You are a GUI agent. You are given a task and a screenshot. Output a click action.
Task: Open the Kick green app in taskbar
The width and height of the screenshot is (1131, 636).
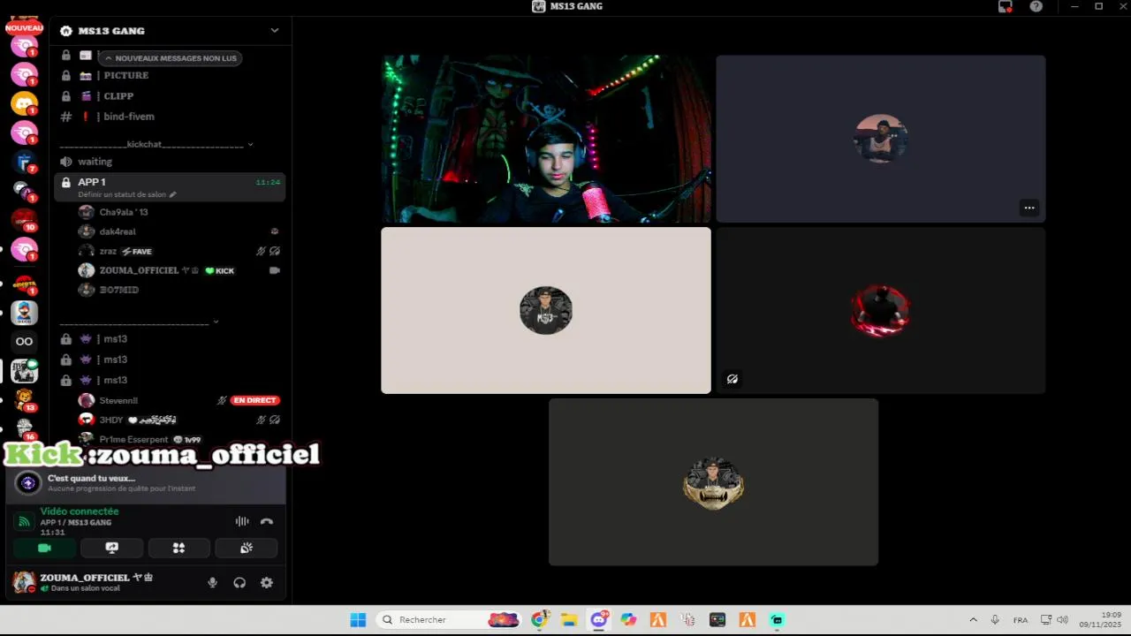[x=777, y=620]
